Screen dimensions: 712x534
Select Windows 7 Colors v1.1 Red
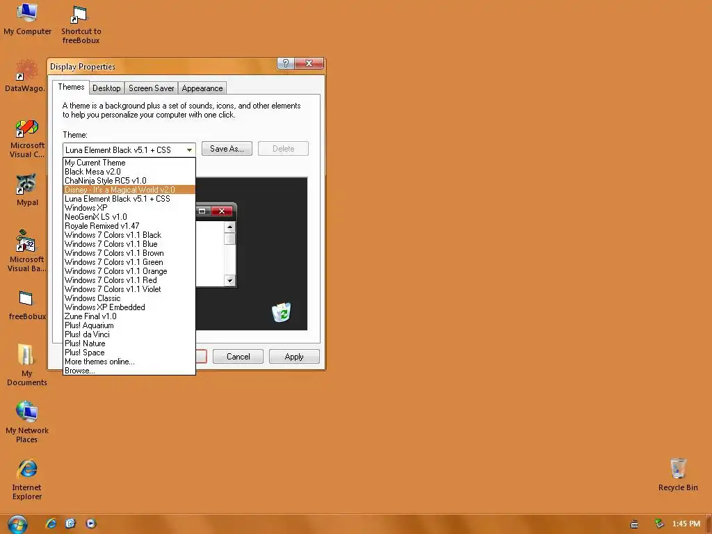click(129, 280)
